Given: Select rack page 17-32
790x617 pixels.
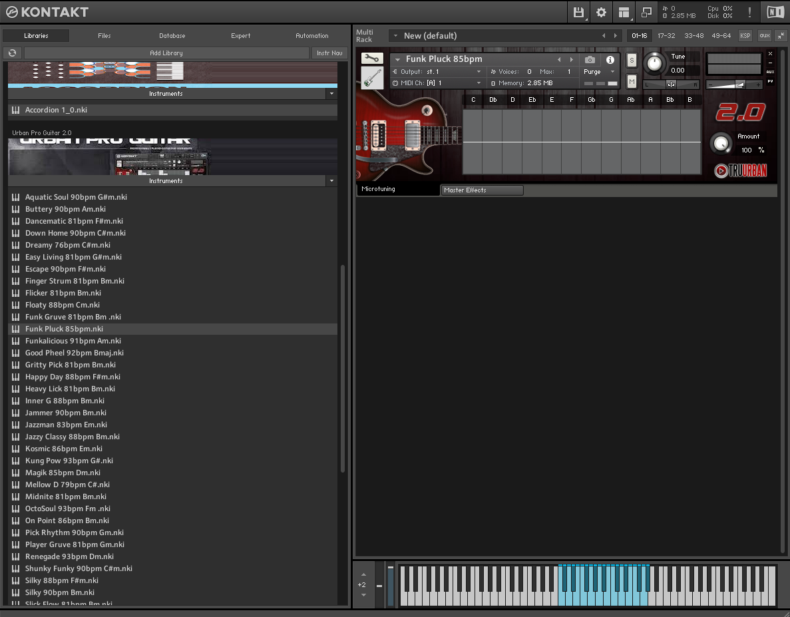Looking at the screenshot, I should (x=666, y=36).
